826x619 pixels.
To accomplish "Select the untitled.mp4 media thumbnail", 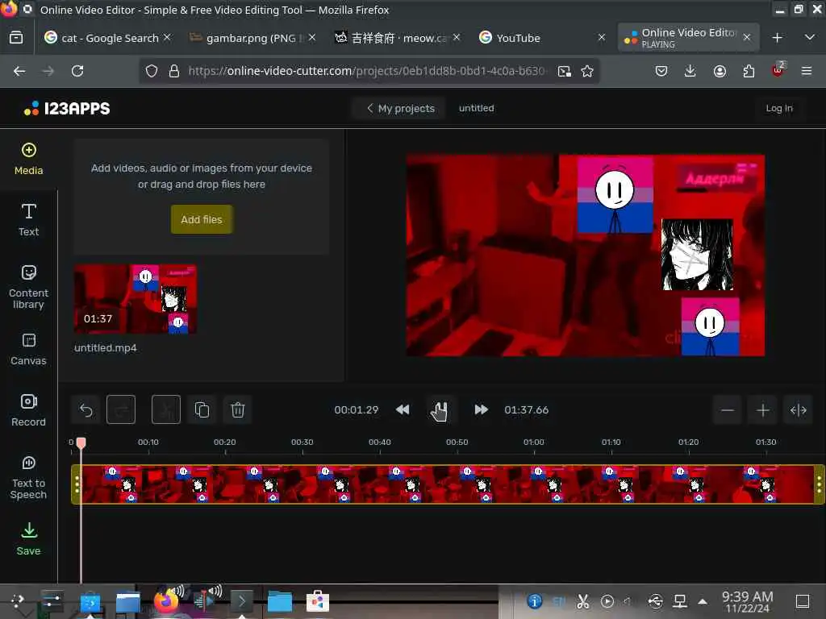I will pyautogui.click(x=136, y=299).
